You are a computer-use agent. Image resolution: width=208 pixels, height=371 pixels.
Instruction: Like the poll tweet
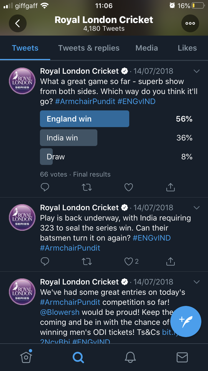129,187
